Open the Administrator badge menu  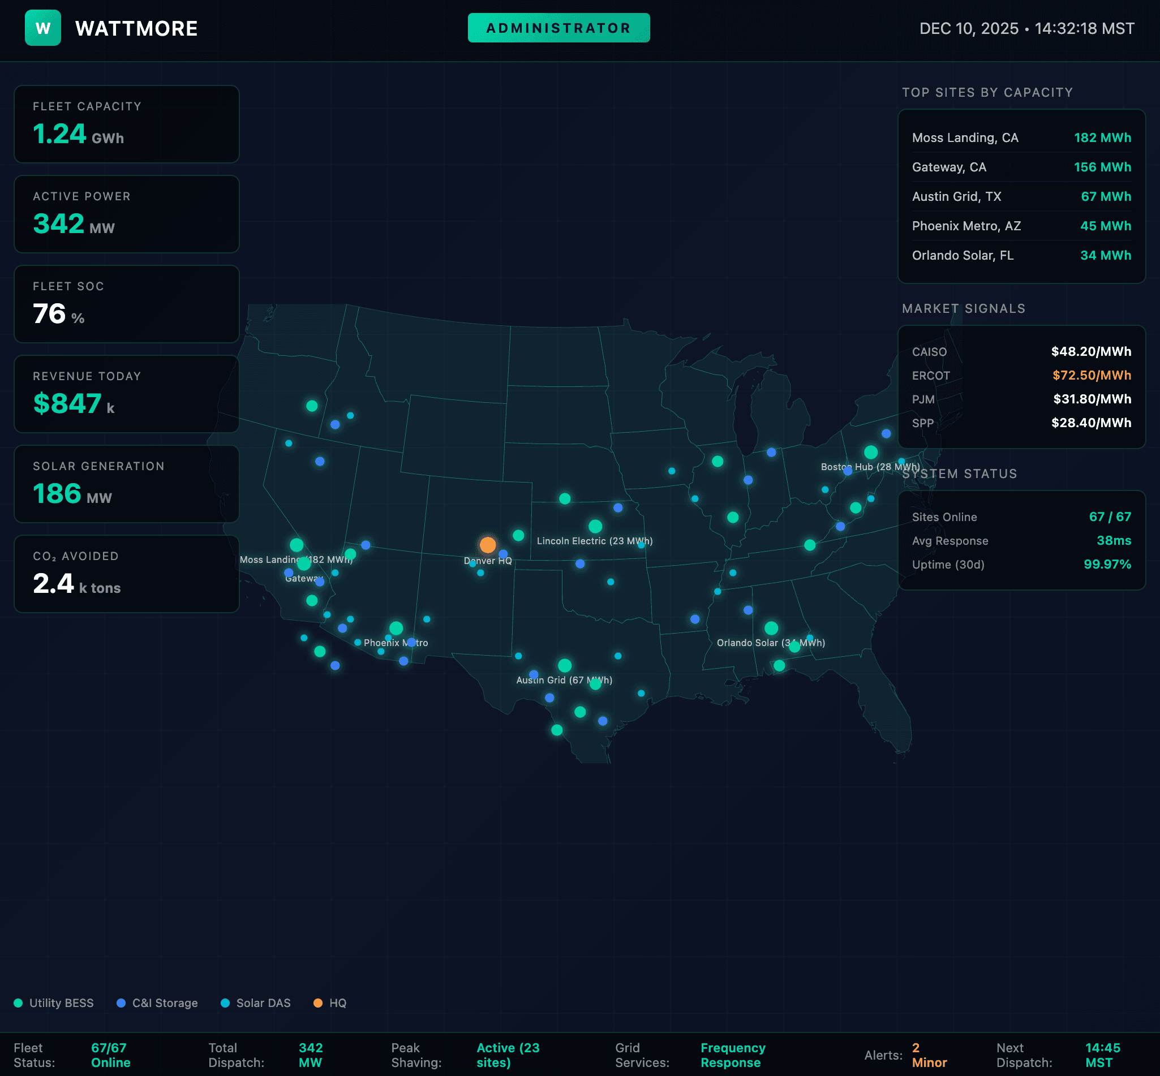pyautogui.click(x=558, y=27)
